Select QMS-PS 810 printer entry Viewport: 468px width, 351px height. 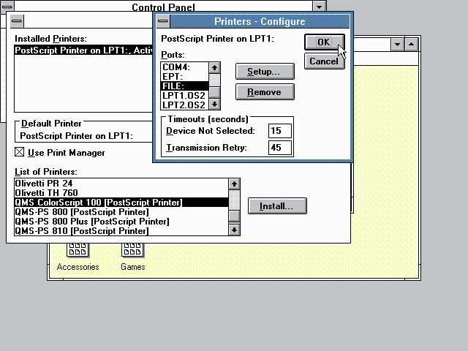pyautogui.click(x=121, y=231)
